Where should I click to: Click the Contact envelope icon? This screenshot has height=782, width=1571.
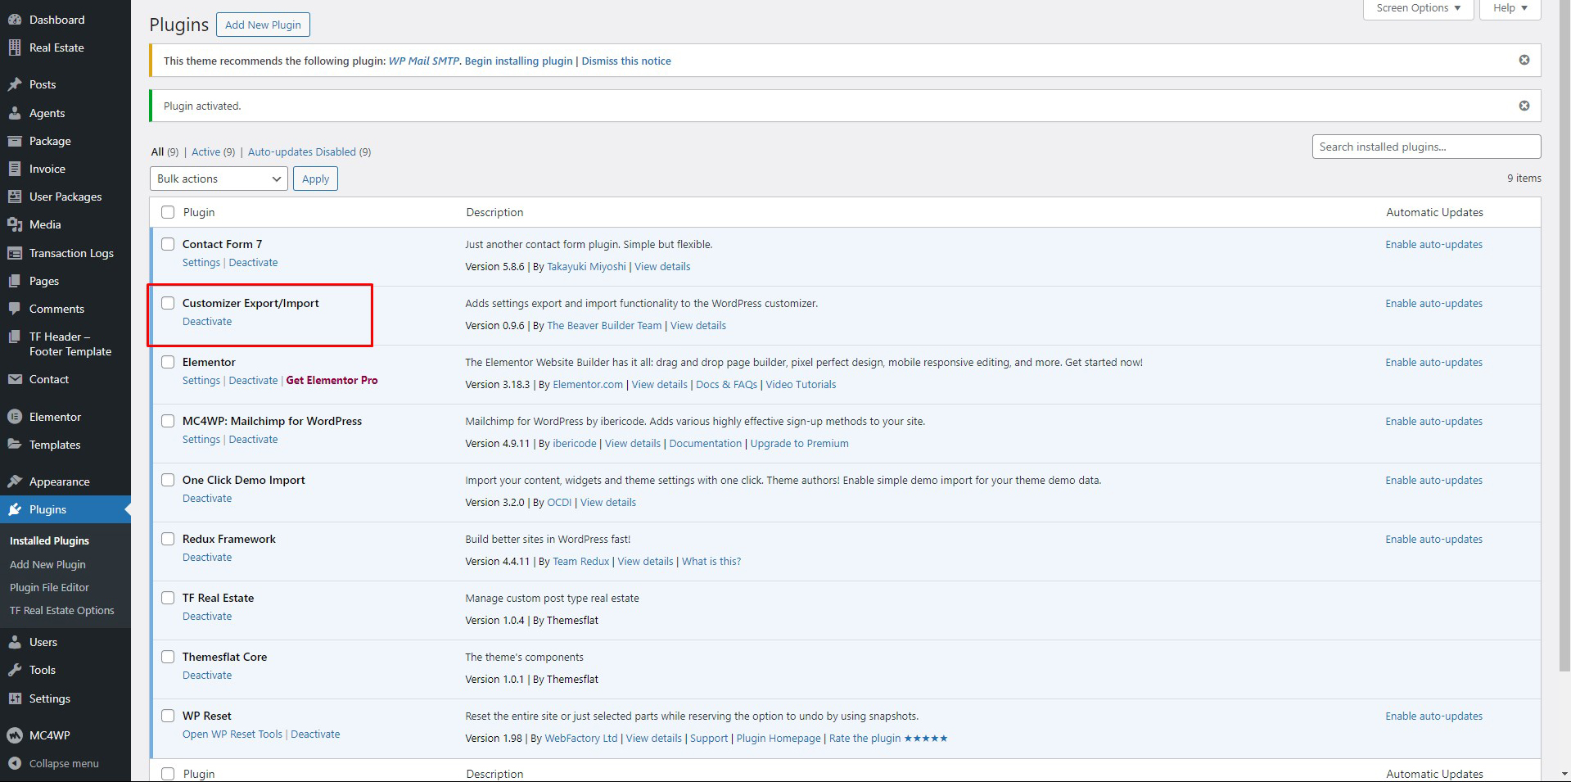coord(15,379)
